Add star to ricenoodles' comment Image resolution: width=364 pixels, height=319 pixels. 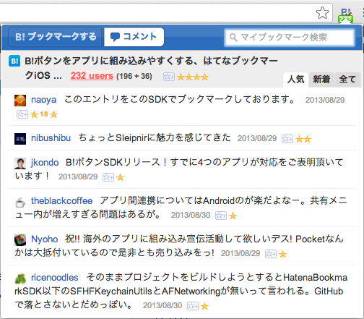(193, 306)
